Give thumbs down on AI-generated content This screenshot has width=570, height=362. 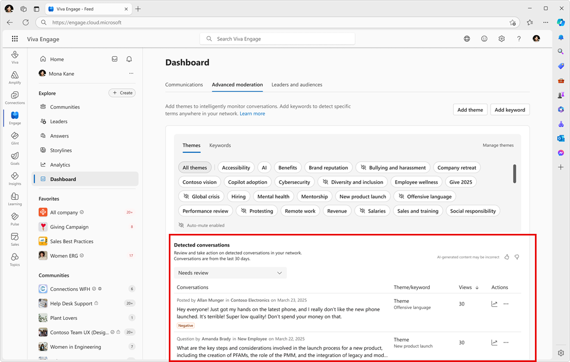pos(517,256)
